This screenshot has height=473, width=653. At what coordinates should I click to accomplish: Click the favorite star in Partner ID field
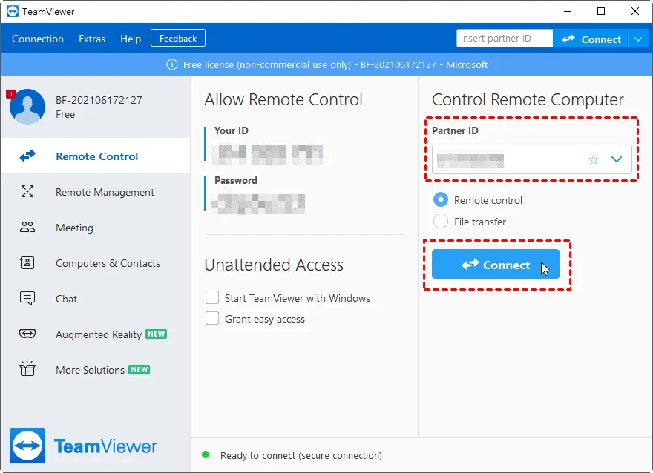point(593,159)
